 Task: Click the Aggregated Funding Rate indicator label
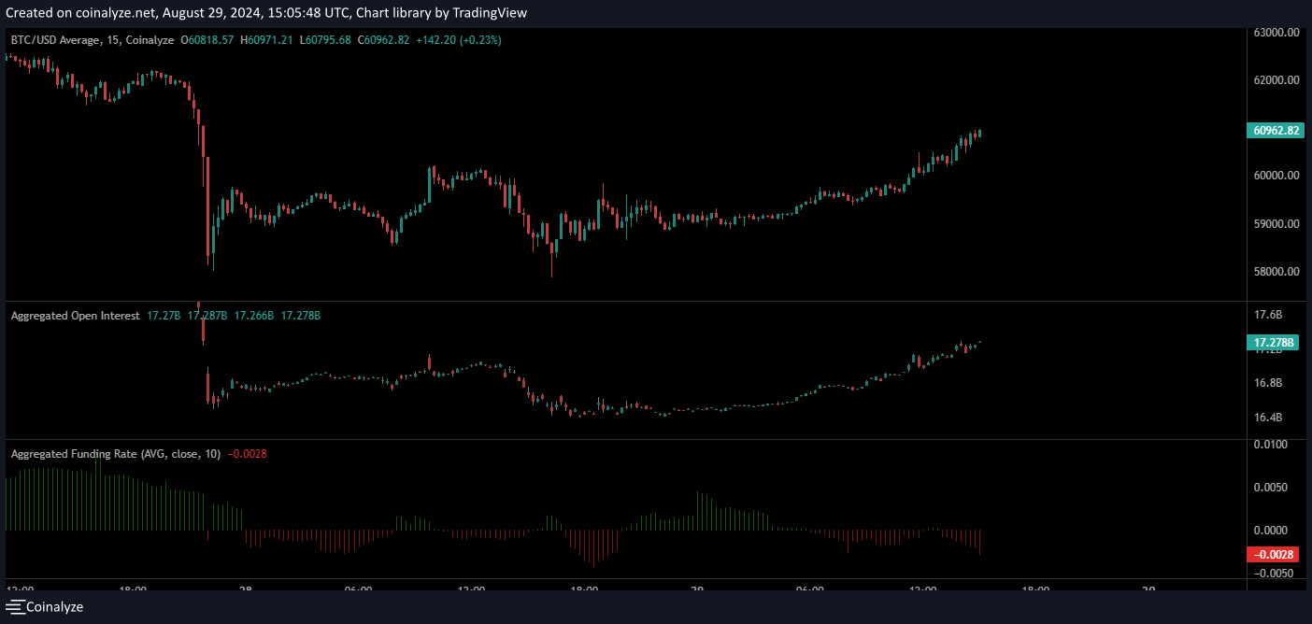click(x=115, y=454)
